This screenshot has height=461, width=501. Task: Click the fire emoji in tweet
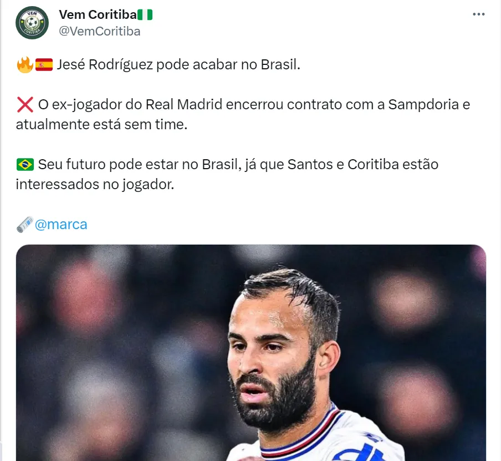25,65
